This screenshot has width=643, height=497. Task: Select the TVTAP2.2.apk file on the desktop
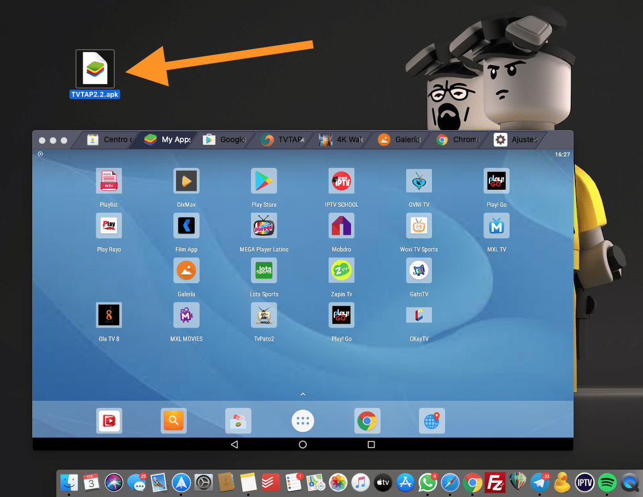tap(95, 68)
